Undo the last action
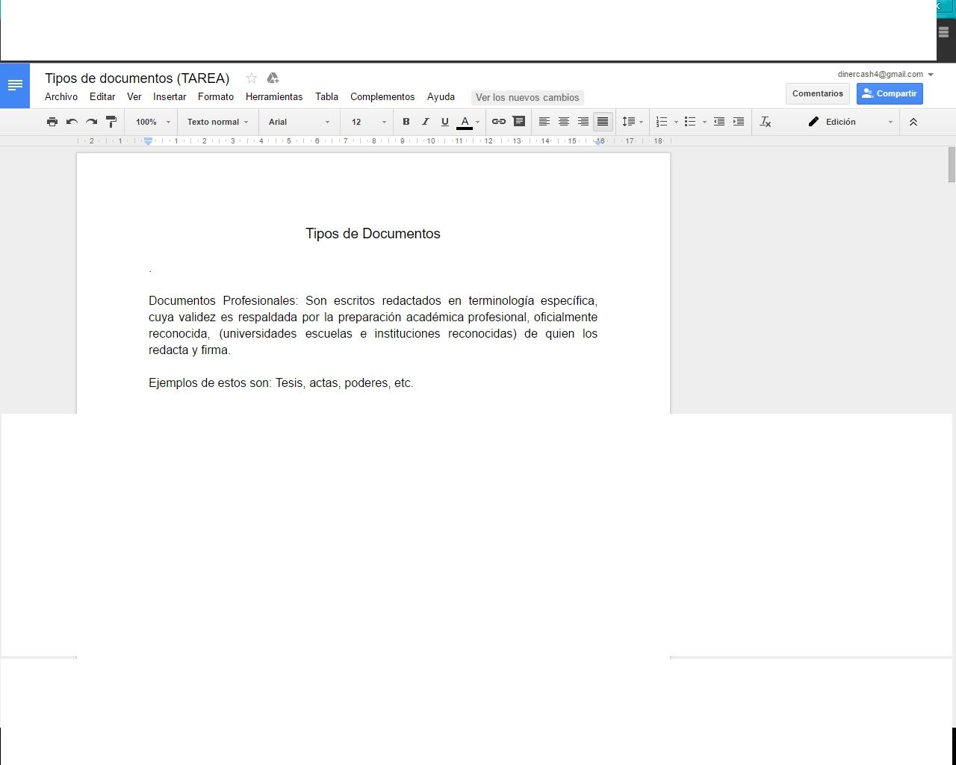This screenshot has width=956, height=765. (72, 122)
